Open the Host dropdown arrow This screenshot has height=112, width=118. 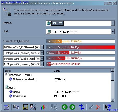point(113,32)
